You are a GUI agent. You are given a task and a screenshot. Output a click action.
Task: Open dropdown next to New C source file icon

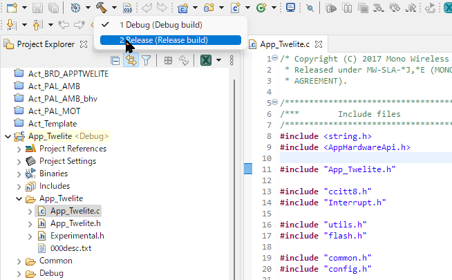[x=247, y=8]
